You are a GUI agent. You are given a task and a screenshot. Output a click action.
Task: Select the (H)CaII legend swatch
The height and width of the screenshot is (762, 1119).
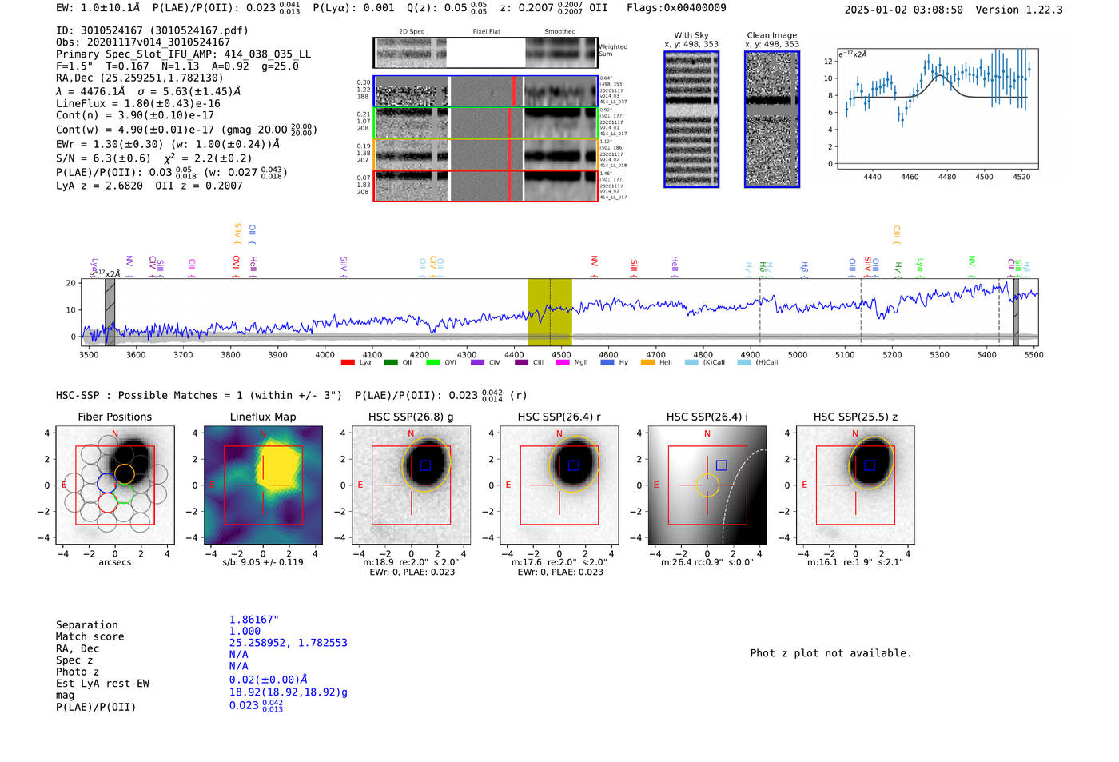click(744, 363)
